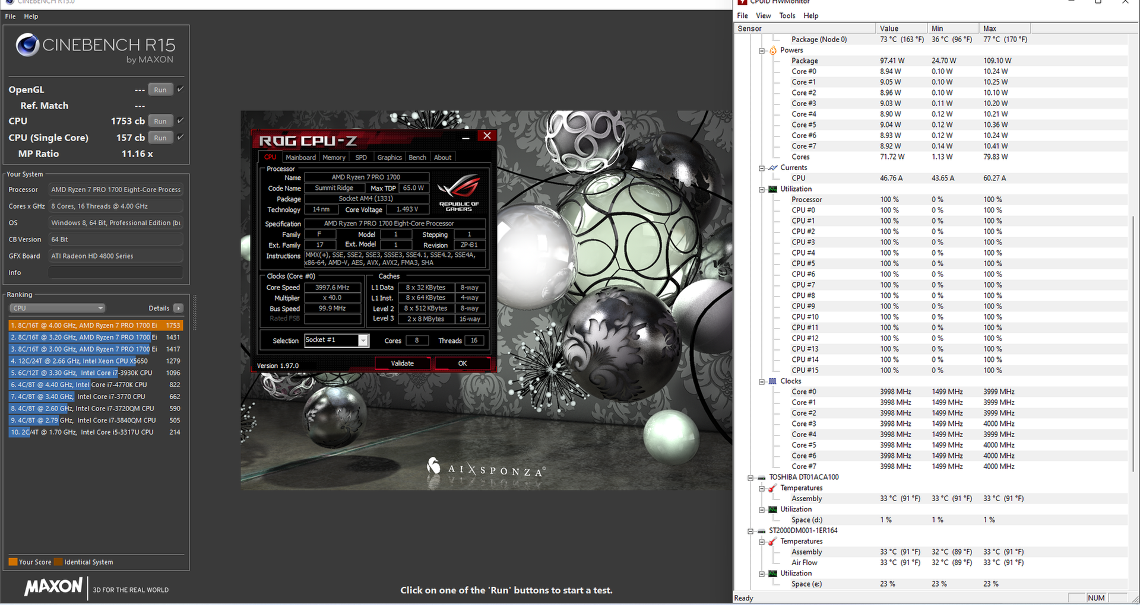Image resolution: width=1140 pixels, height=605 pixels.
Task: Click the TOSHIBA DT01ACA100 drive icon
Action: pos(762,477)
